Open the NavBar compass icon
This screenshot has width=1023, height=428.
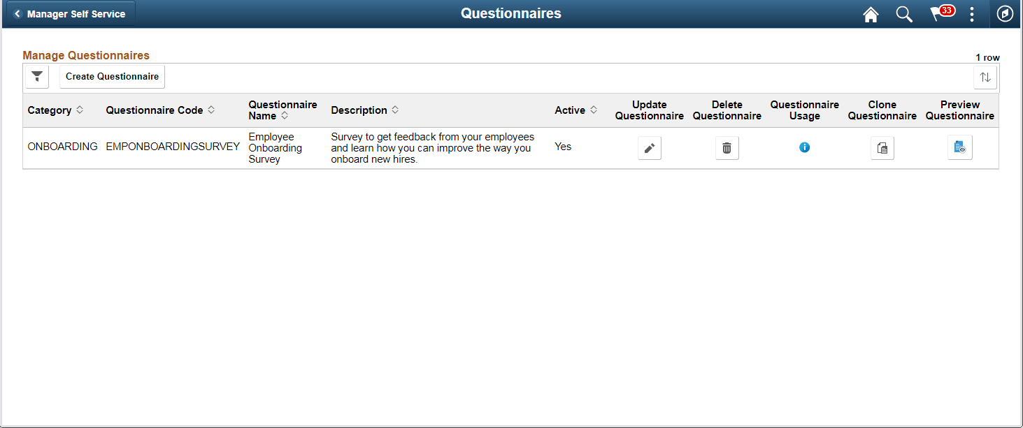(x=1005, y=14)
